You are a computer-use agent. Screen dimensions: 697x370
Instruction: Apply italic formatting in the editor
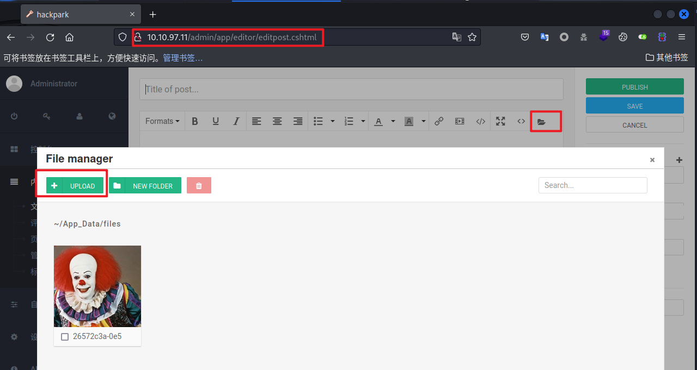pyautogui.click(x=236, y=121)
